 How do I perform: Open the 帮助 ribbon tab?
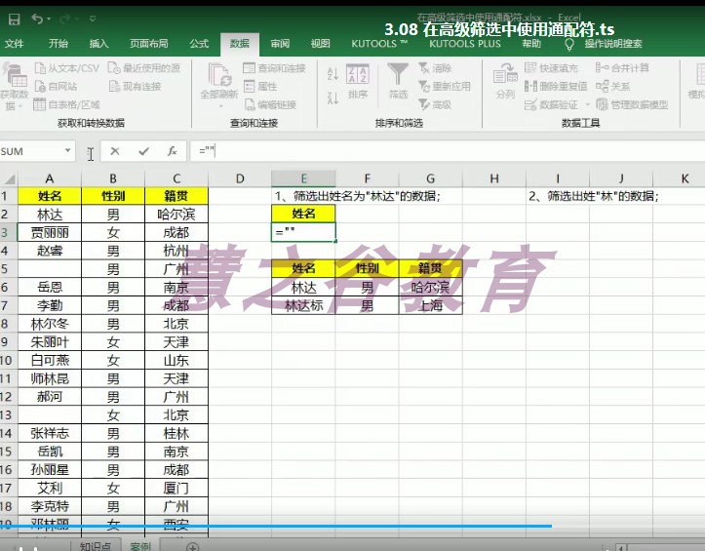coord(531,43)
